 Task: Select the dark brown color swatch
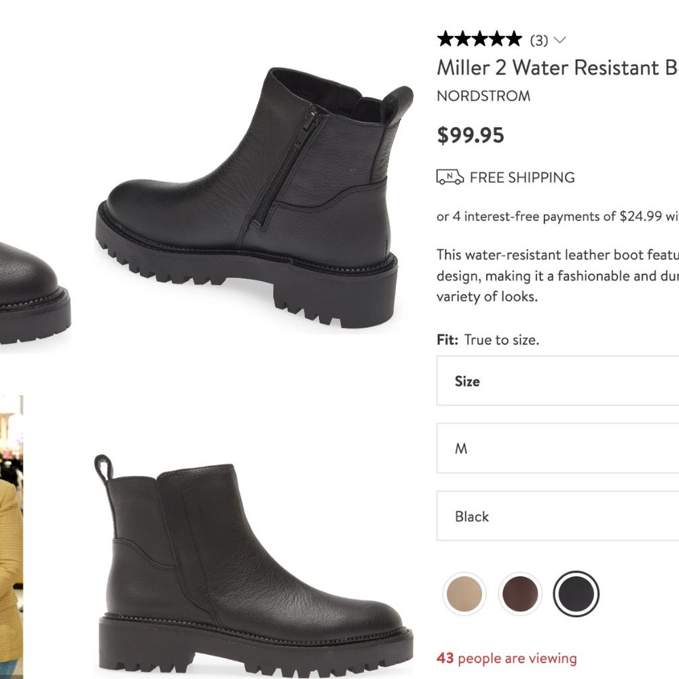(520, 593)
